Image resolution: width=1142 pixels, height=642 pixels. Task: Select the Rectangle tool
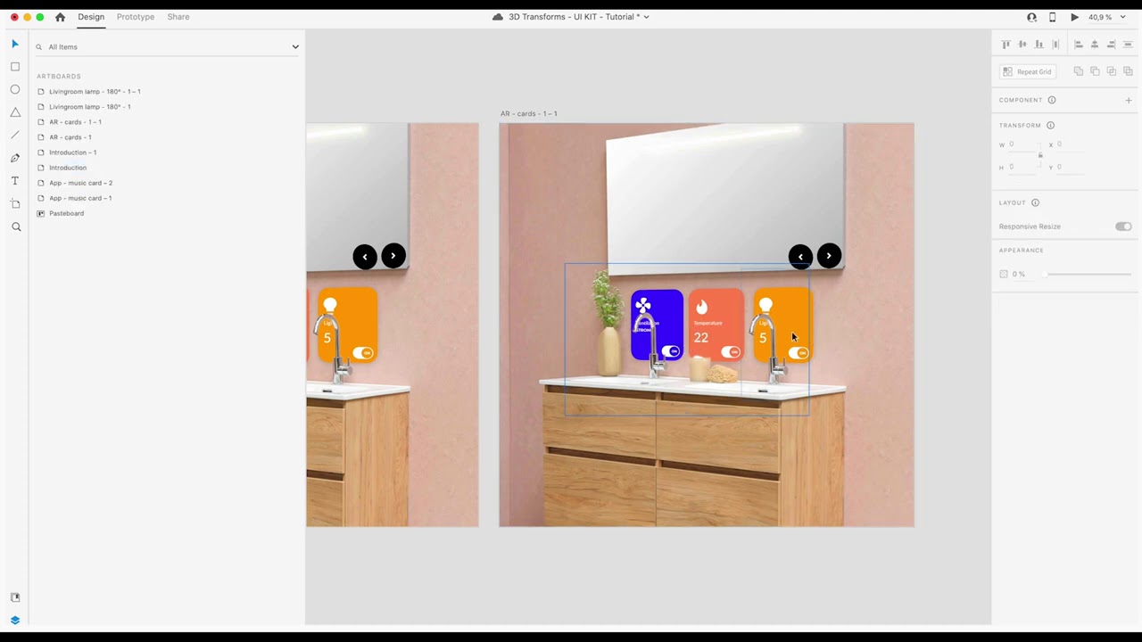pyautogui.click(x=14, y=66)
